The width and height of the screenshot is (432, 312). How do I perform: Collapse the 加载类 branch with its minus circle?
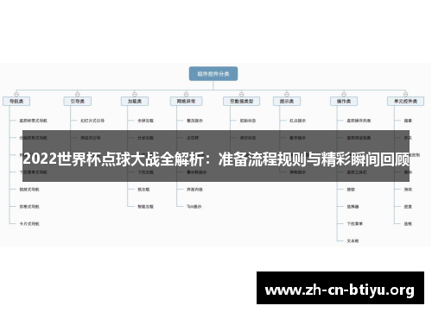[x=135, y=94]
